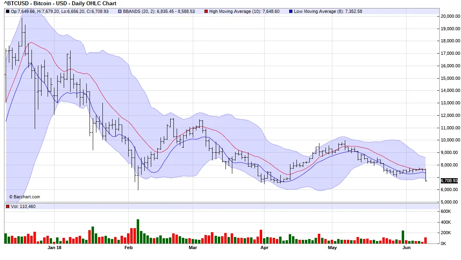Click the 200K volume axis label

pyautogui.click(x=446, y=233)
